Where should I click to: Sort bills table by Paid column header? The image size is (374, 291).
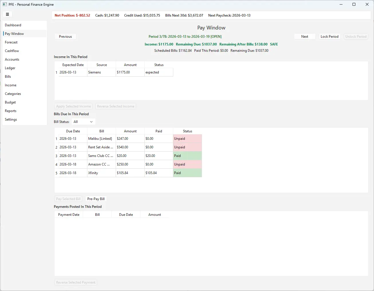[159, 131]
